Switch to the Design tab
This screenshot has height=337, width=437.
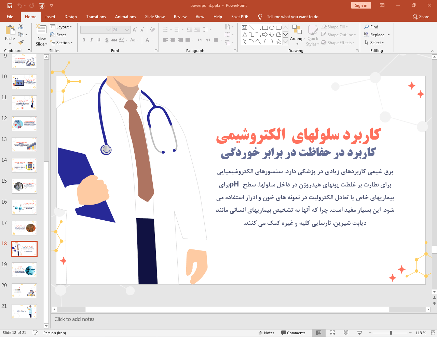tap(71, 16)
